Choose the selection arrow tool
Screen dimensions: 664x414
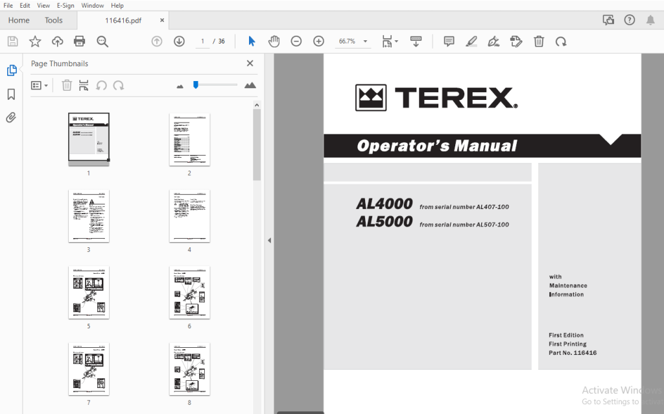pyautogui.click(x=252, y=42)
